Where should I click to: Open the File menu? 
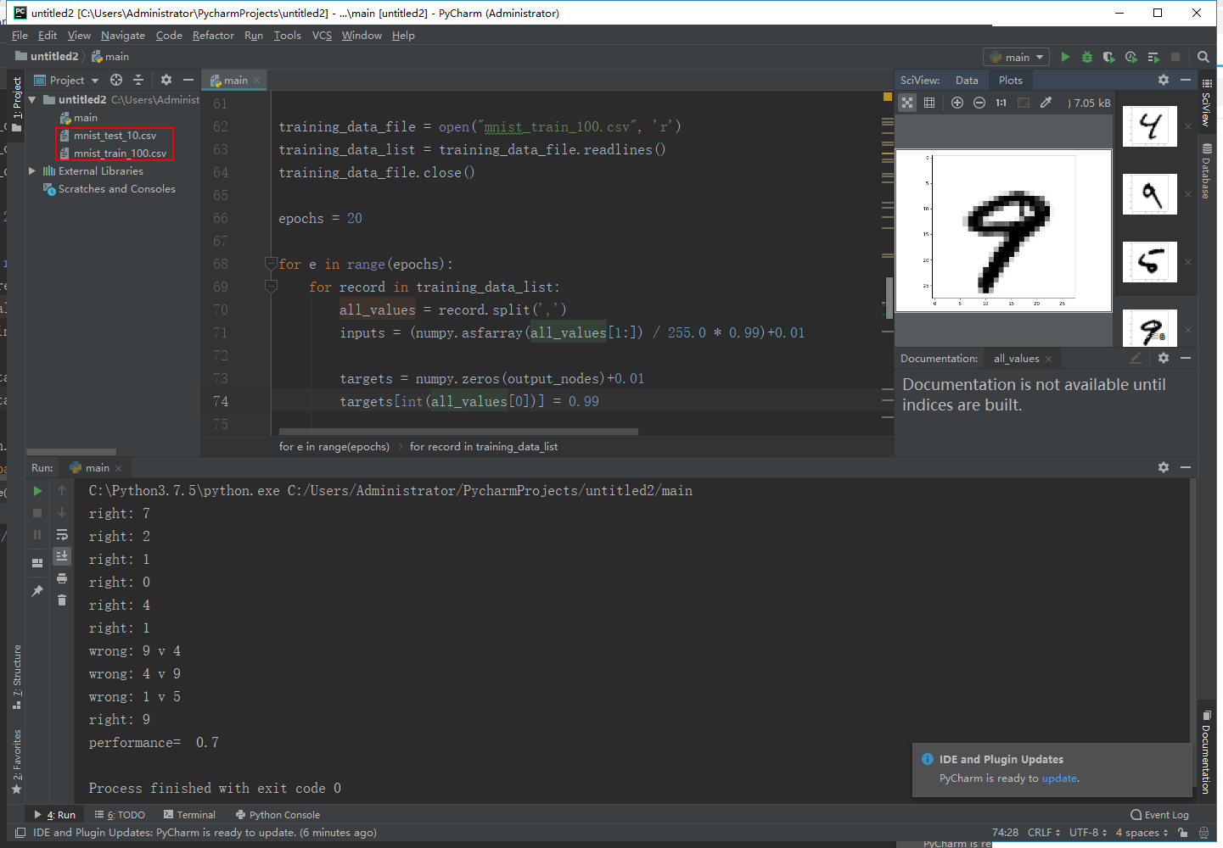tap(20, 36)
